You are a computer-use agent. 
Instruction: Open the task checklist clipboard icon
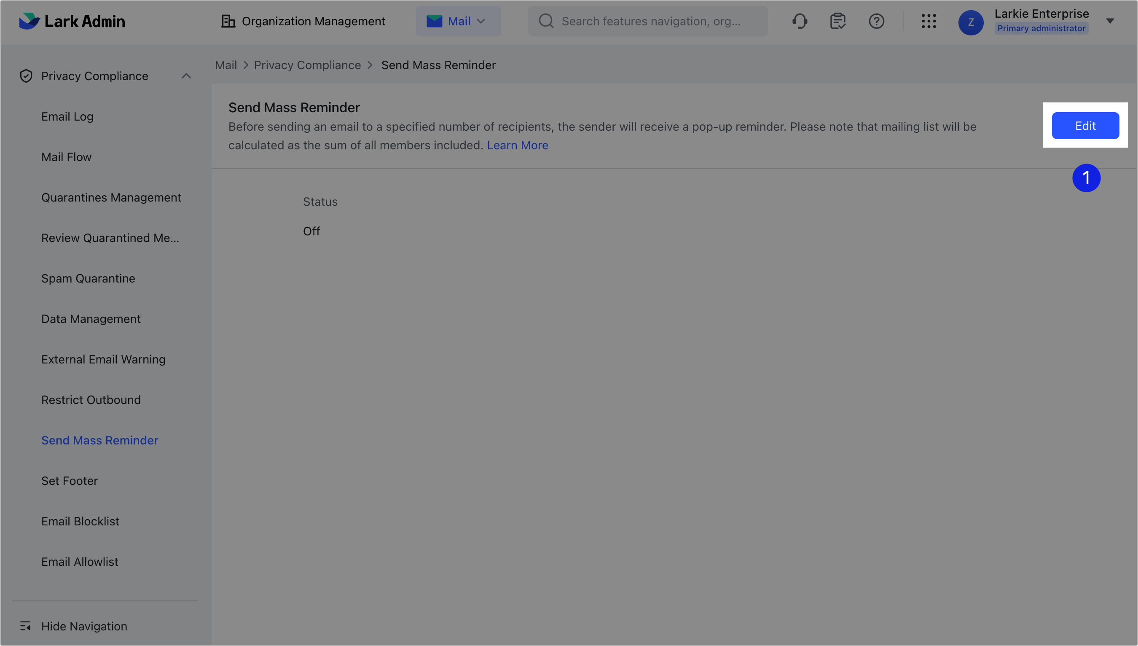(838, 22)
